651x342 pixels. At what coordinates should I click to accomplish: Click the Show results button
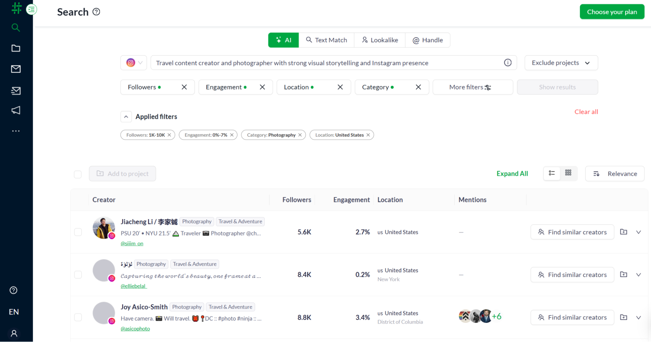tap(557, 87)
